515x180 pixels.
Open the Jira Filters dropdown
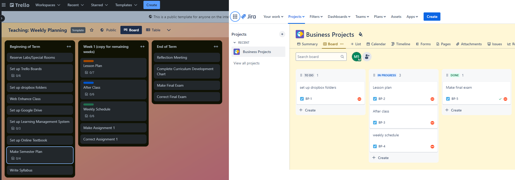(316, 17)
